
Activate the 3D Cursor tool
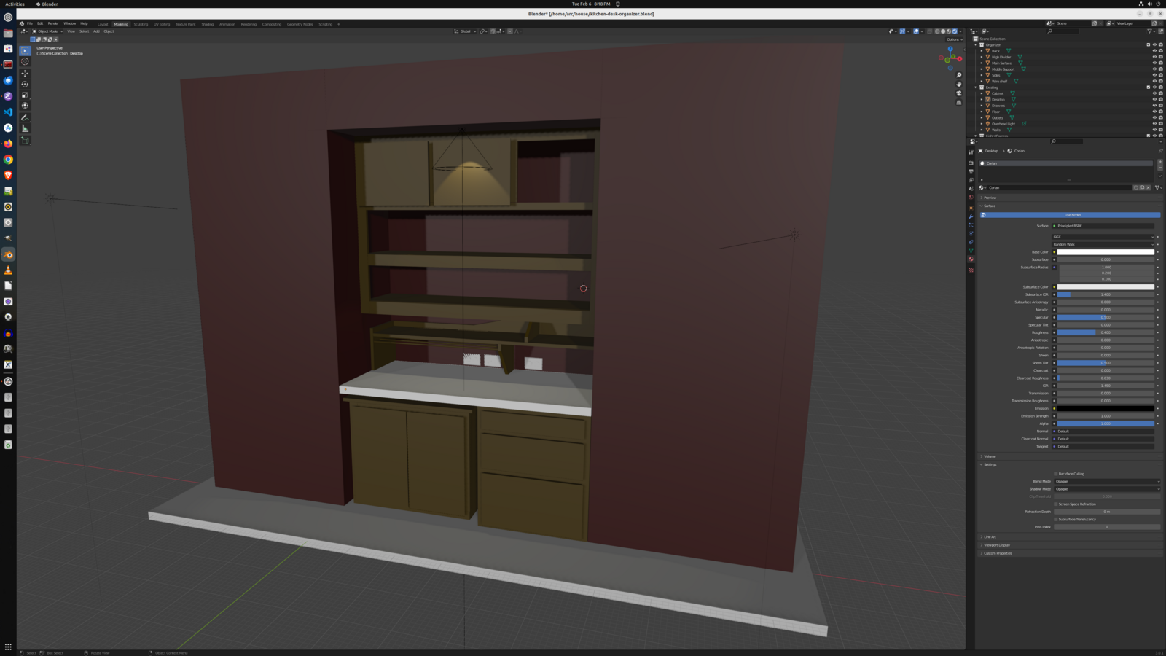(x=25, y=62)
